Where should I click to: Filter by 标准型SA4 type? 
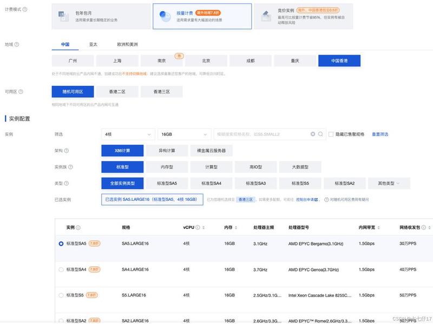point(211,183)
